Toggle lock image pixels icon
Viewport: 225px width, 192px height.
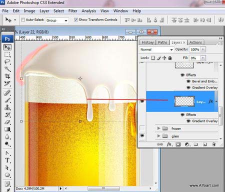click(x=158, y=58)
